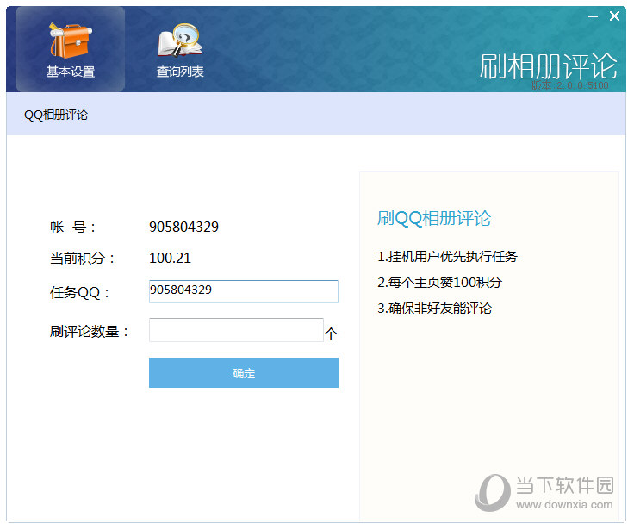Click the 当前积分 label

83,258
